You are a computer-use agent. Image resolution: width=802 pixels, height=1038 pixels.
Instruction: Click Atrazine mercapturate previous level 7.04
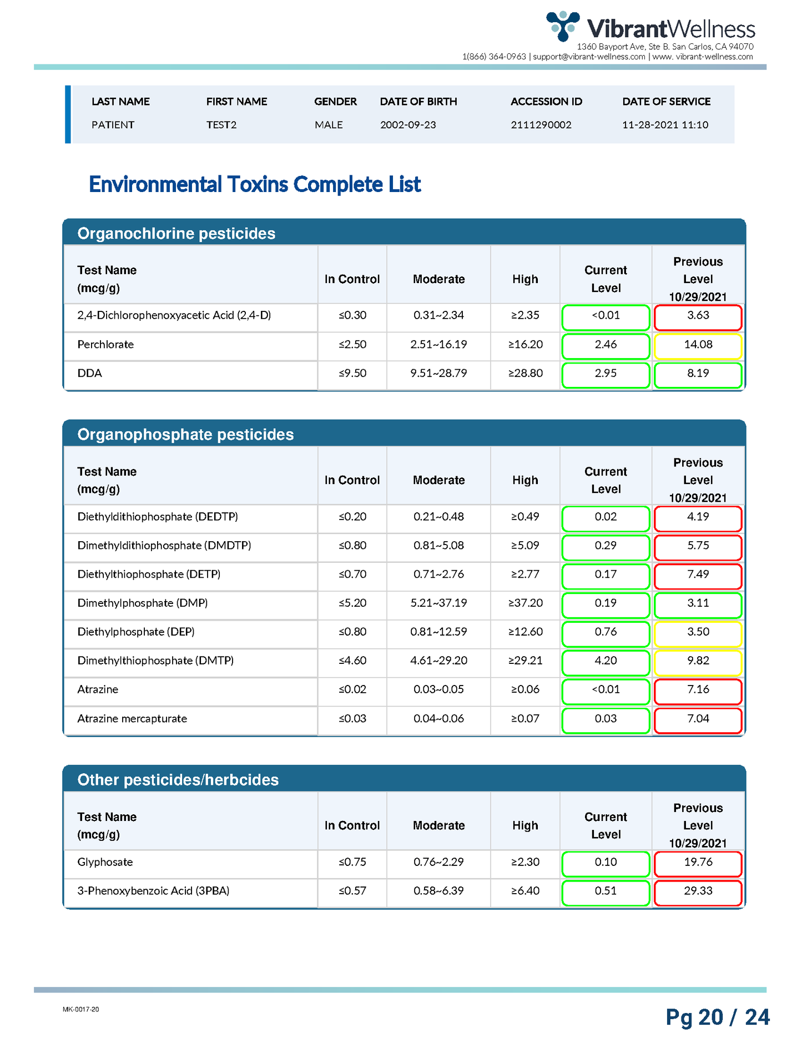click(698, 721)
